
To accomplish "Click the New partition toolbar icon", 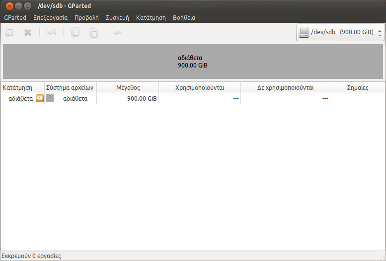I will coord(9,32).
